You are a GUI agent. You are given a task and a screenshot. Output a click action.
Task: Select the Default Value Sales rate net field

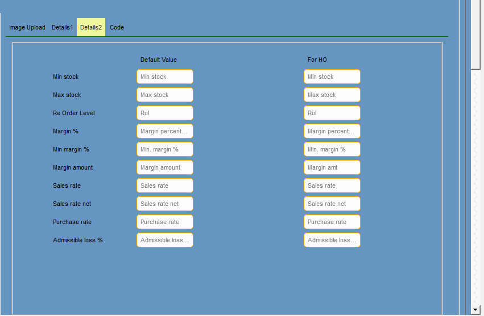[x=165, y=204]
